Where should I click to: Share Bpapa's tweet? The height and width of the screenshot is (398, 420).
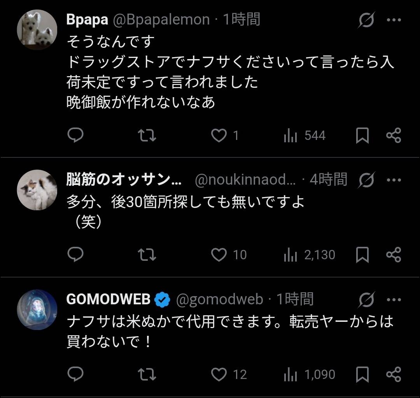[x=393, y=135]
